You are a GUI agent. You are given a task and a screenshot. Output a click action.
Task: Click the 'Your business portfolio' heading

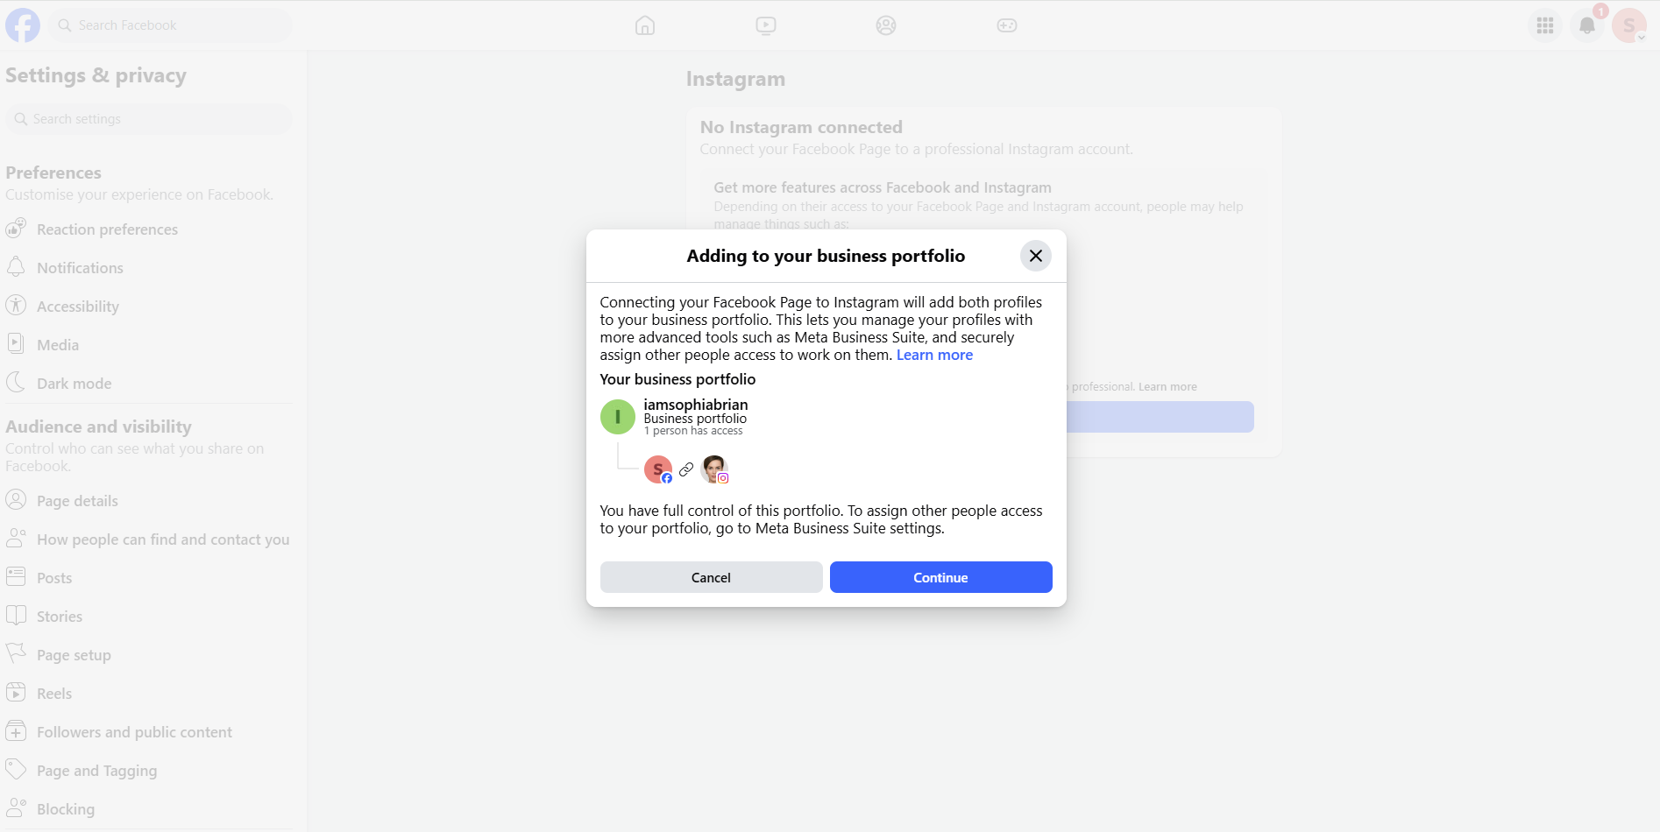tap(677, 379)
